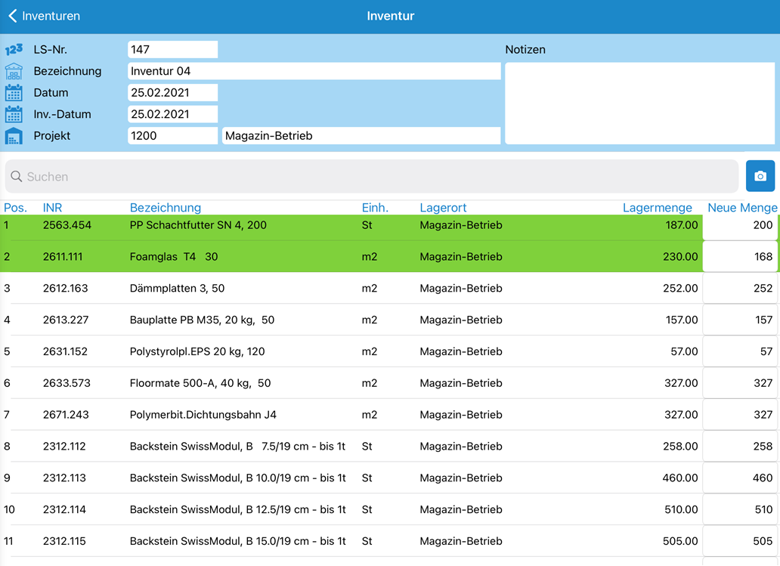Click item number 2611.111
This screenshot has width=780, height=566.
[x=63, y=257]
